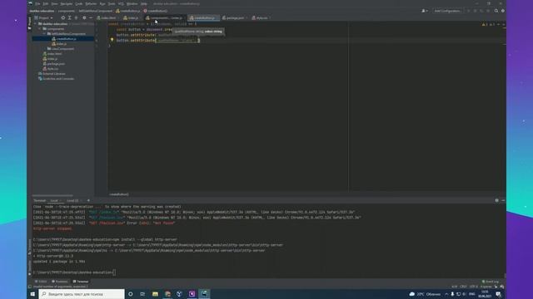Open the Event Log button

click(491, 282)
